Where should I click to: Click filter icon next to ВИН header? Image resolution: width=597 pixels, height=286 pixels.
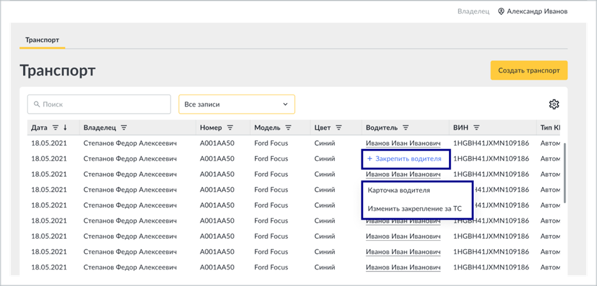(476, 128)
